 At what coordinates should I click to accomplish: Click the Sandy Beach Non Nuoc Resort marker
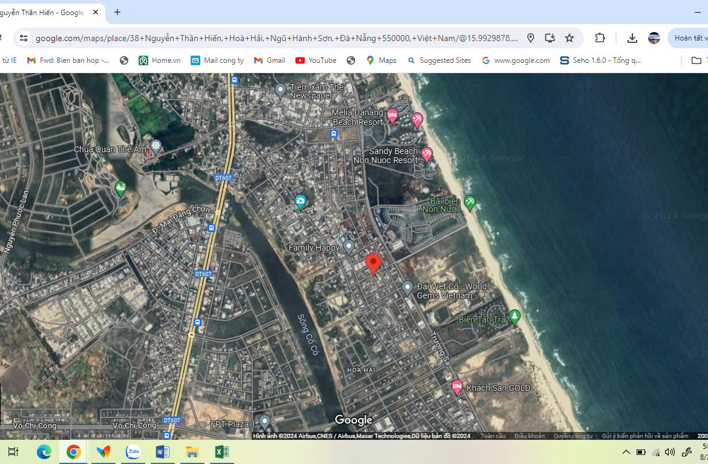(427, 154)
